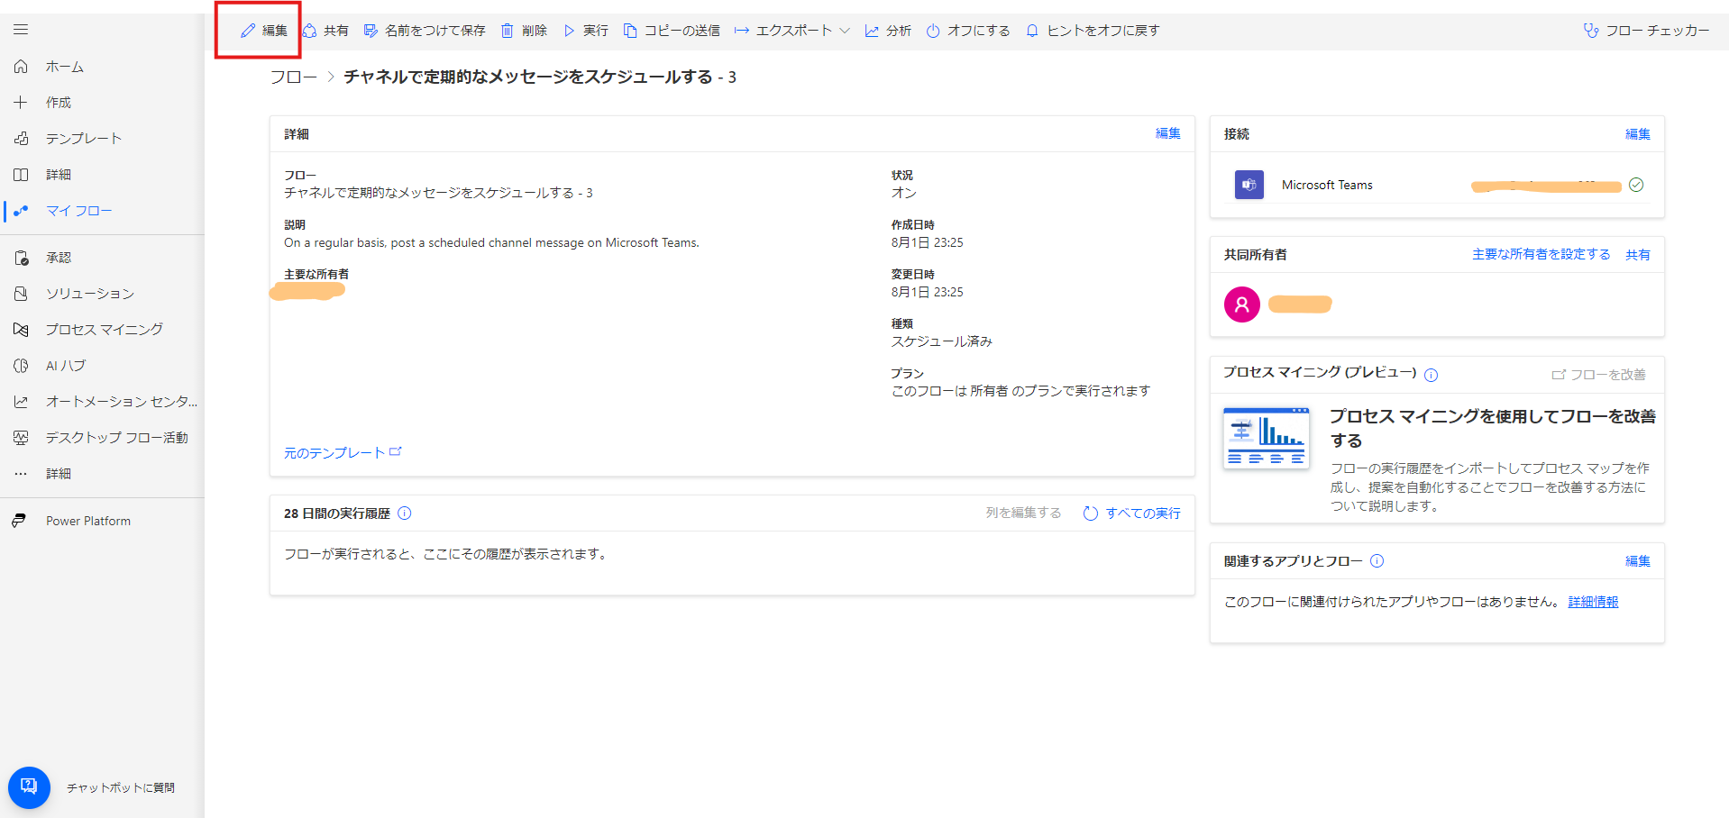Image resolution: width=1729 pixels, height=818 pixels.
Task: Open 承認 in the sidebar
Action: [x=59, y=258]
